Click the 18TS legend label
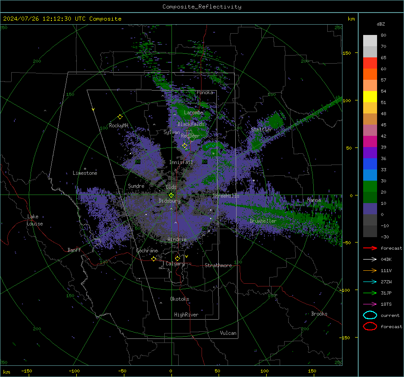404x377 pixels. coord(386,304)
